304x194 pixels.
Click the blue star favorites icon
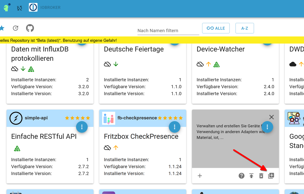pos(2,28)
